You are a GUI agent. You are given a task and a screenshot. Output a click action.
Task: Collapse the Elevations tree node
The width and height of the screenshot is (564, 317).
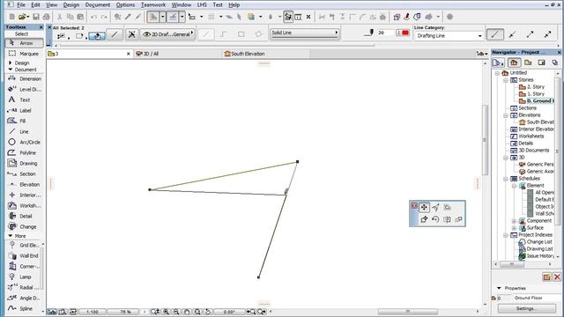505,115
